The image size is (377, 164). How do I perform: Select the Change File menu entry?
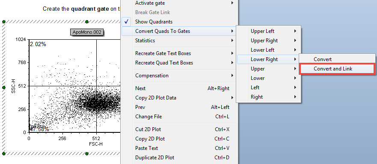pyautogui.click(x=179, y=117)
